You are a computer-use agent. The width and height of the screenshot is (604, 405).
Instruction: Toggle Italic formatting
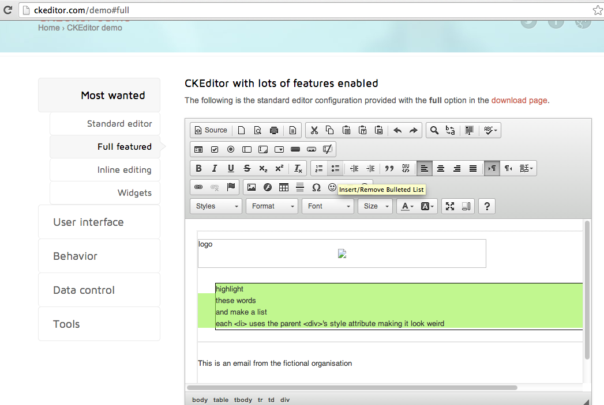click(215, 168)
